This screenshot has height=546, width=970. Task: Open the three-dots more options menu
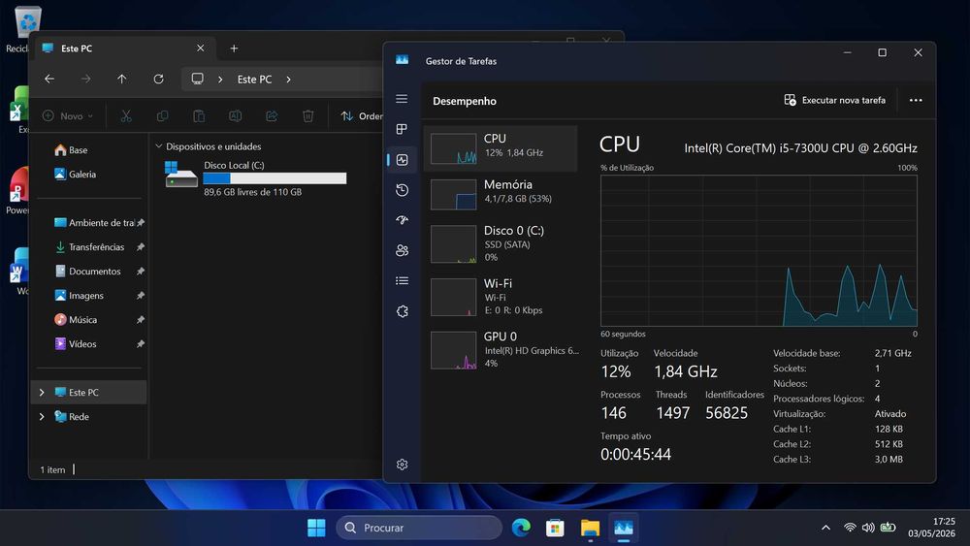pos(916,100)
